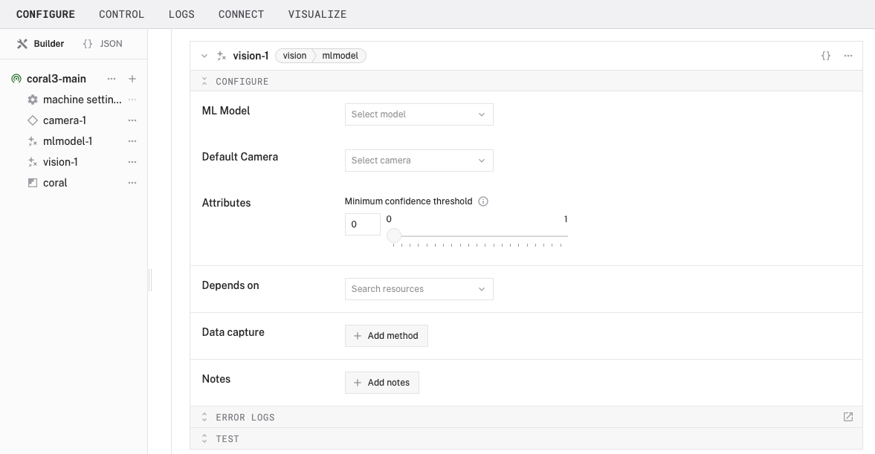This screenshot has width=875, height=454.
Task: Open options menu for coral3-main
Action: [112, 79]
